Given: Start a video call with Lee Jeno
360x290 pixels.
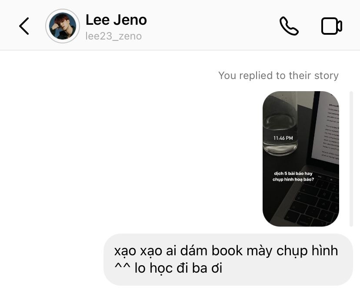Looking at the screenshot, I should pos(332,26).
